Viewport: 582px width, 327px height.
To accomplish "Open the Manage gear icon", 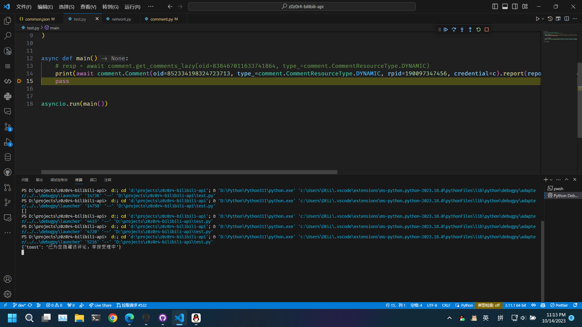I will pyautogui.click(x=8, y=294).
